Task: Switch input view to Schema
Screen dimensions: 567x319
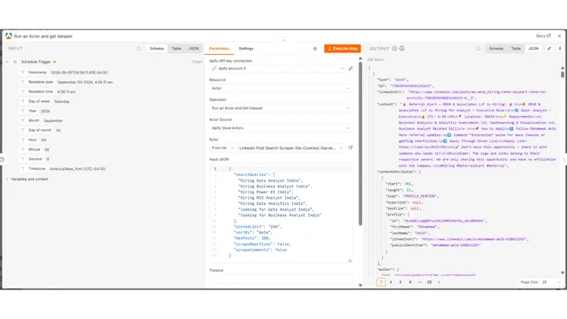Action: tap(157, 49)
